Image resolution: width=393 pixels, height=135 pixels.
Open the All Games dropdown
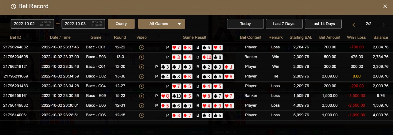(161, 24)
